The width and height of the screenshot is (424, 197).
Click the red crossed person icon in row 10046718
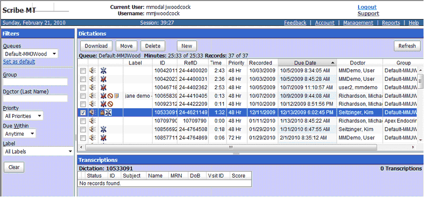click(103, 87)
